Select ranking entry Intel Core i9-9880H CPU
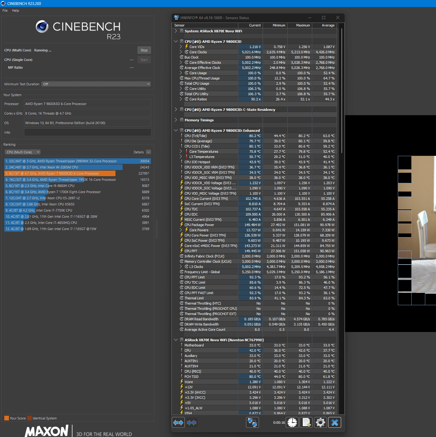This screenshot has width=436, height=437. click(77, 186)
